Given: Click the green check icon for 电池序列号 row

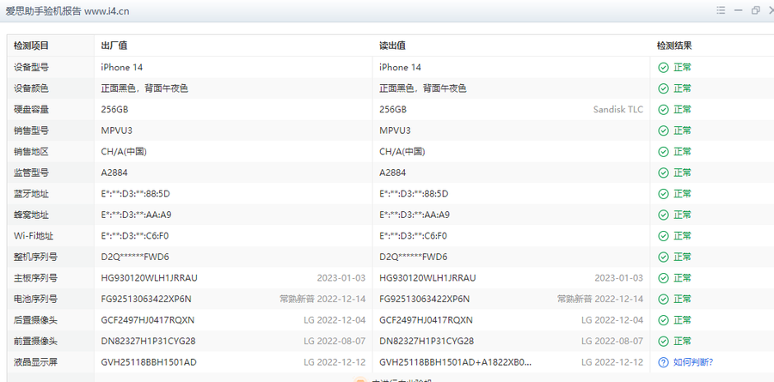Looking at the screenshot, I should point(663,300).
